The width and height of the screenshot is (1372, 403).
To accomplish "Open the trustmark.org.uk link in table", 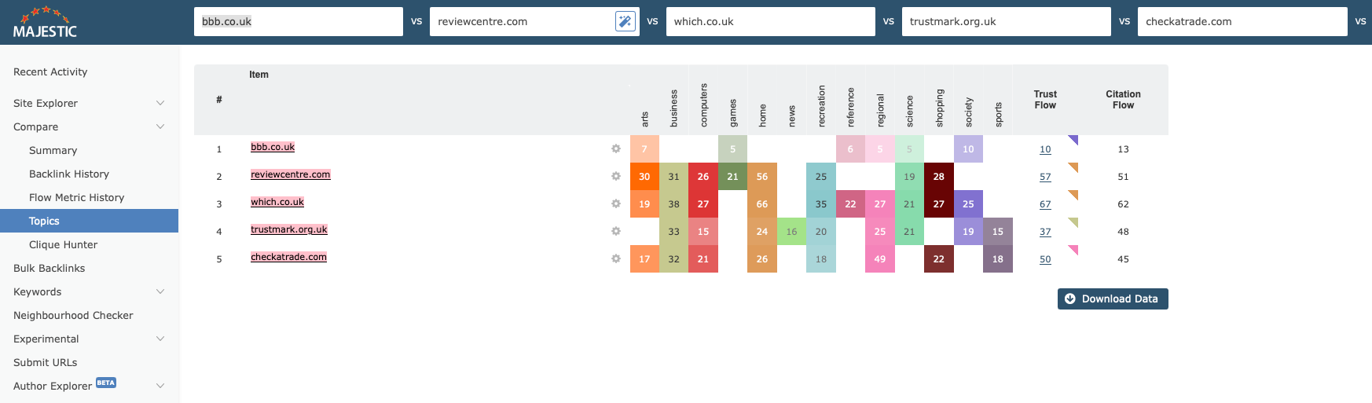I will 289,229.
